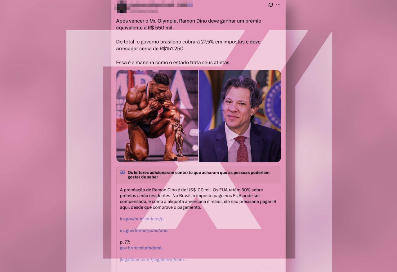
Task: Open the blurred account handle below name
Action: pos(144,11)
